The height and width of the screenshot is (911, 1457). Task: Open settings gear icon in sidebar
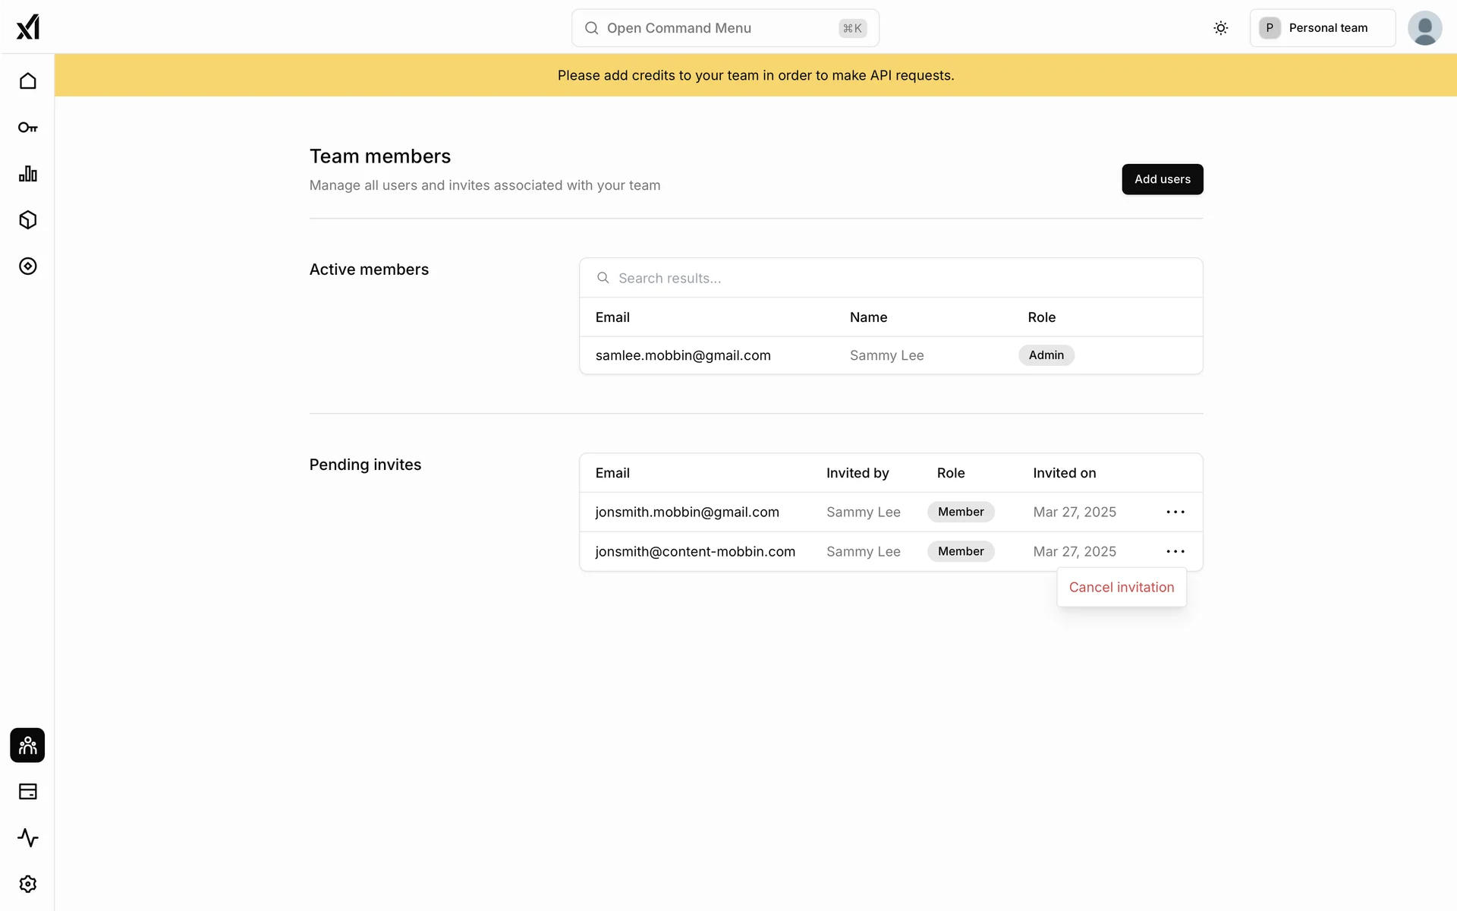[x=28, y=884]
